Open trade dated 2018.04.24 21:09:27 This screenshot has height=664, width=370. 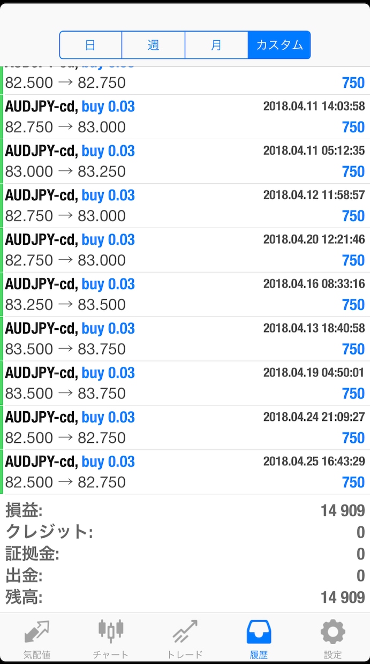click(x=185, y=428)
